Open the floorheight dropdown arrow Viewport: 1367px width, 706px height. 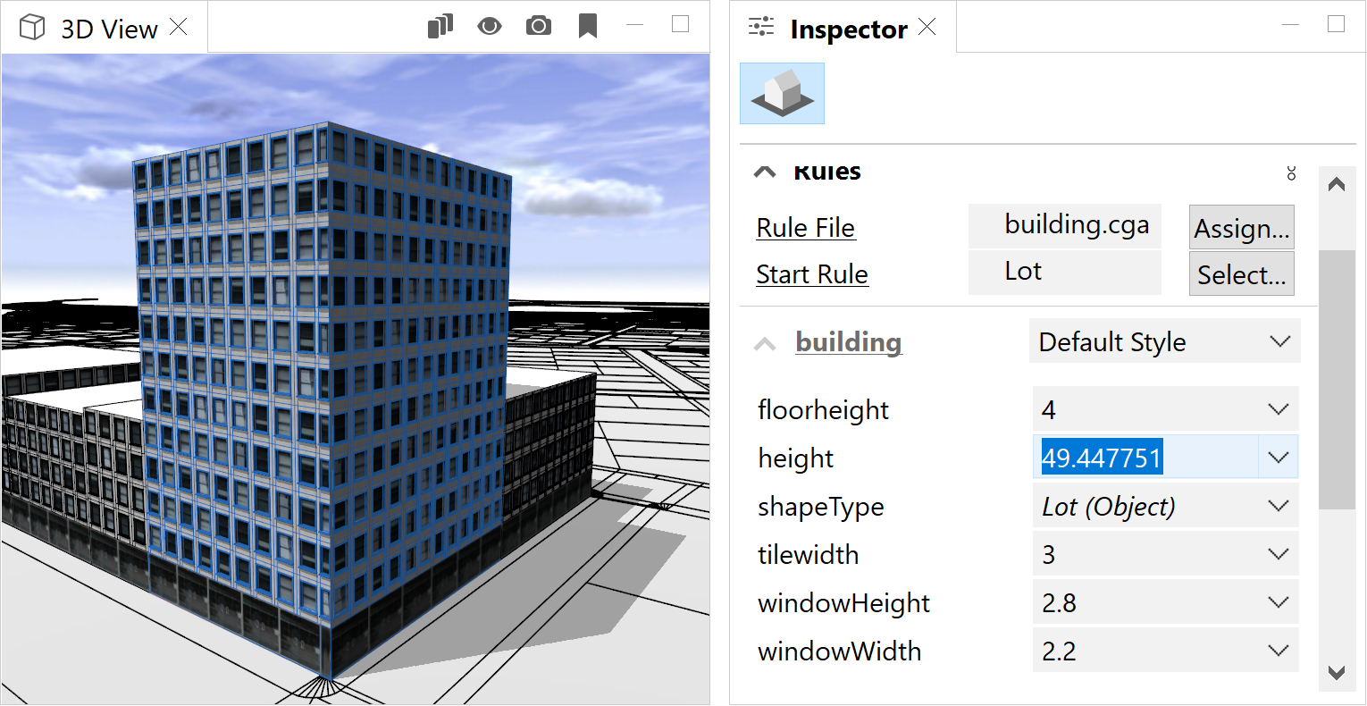coord(1278,409)
